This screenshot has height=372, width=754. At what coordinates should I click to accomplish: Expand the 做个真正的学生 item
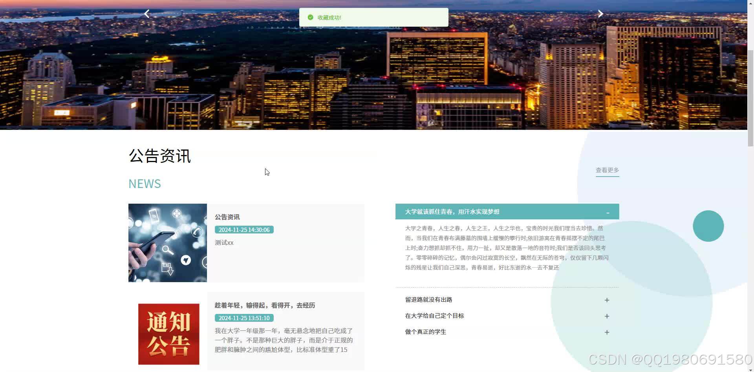tap(507, 332)
